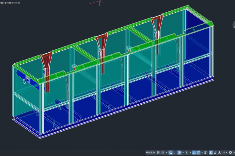Image resolution: width=235 pixels, height=156 pixels.
Task: Toggle ortho mode right-angle icon
Action: [x=175, y=152]
